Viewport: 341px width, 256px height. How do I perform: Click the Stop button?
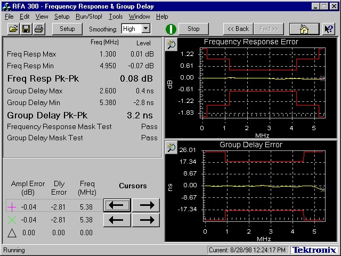pyautogui.click(x=193, y=29)
